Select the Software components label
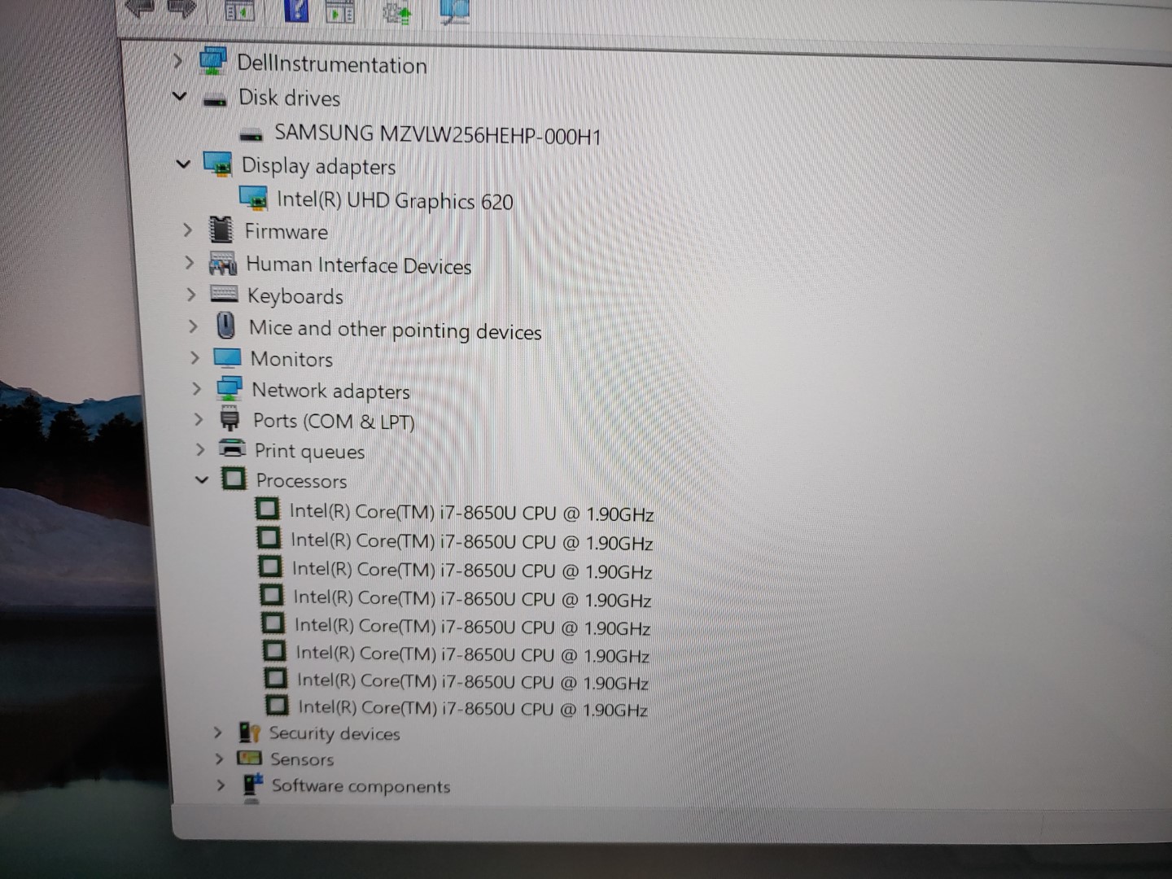The height and width of the screenshot is (879, 1172). (361, 786)
